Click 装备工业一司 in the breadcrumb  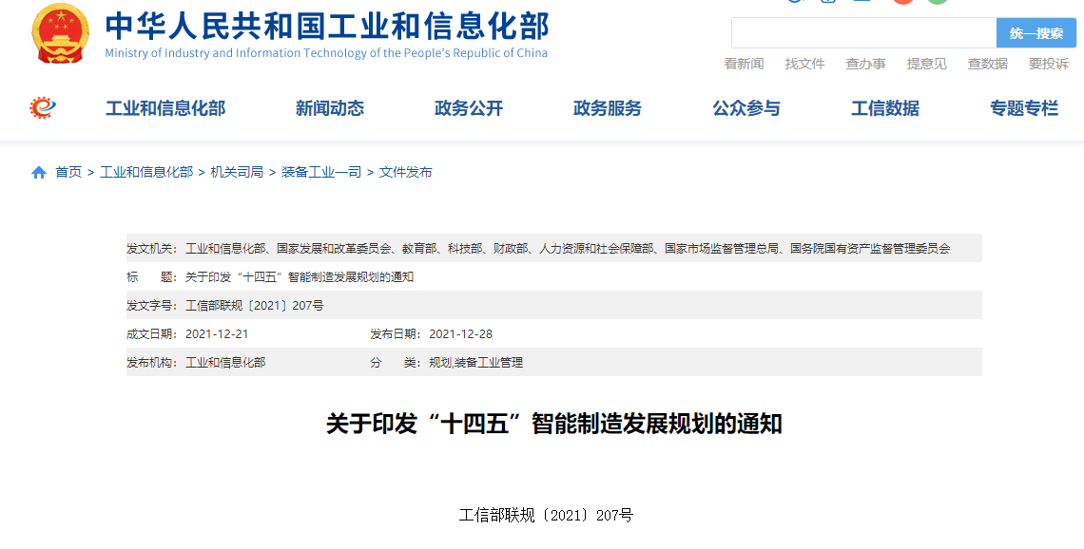click(321, 173)
